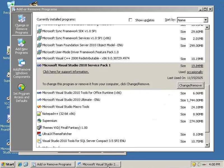Click Change/Remove button
This screenshot has height=168, width=224.
(x=191, y=85)
